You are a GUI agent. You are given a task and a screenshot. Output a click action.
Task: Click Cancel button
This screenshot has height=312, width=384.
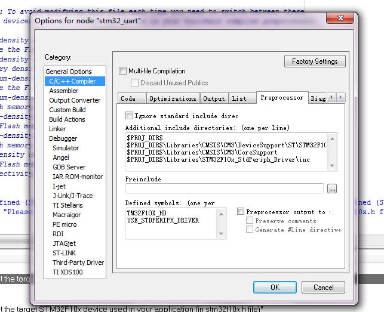[323, 288]
